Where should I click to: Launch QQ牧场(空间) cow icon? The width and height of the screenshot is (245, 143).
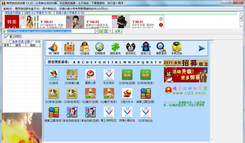54,93
